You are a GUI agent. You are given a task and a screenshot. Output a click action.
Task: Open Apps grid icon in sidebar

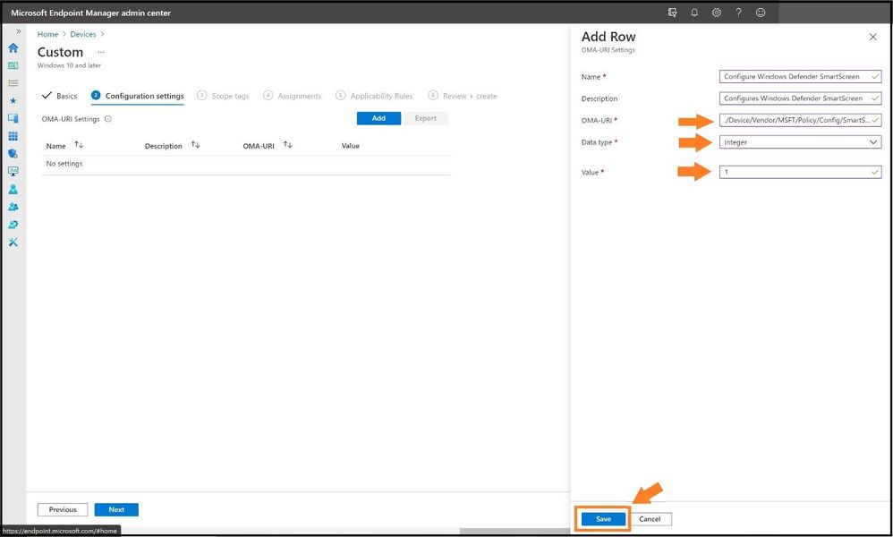click(x=13, y=136)
